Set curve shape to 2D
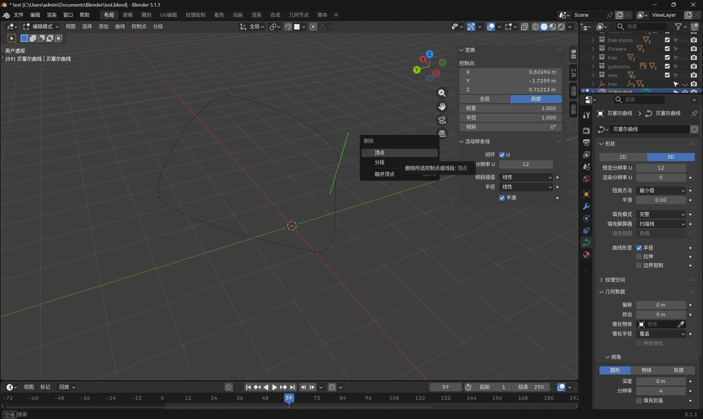 click(x=623, y=157)
